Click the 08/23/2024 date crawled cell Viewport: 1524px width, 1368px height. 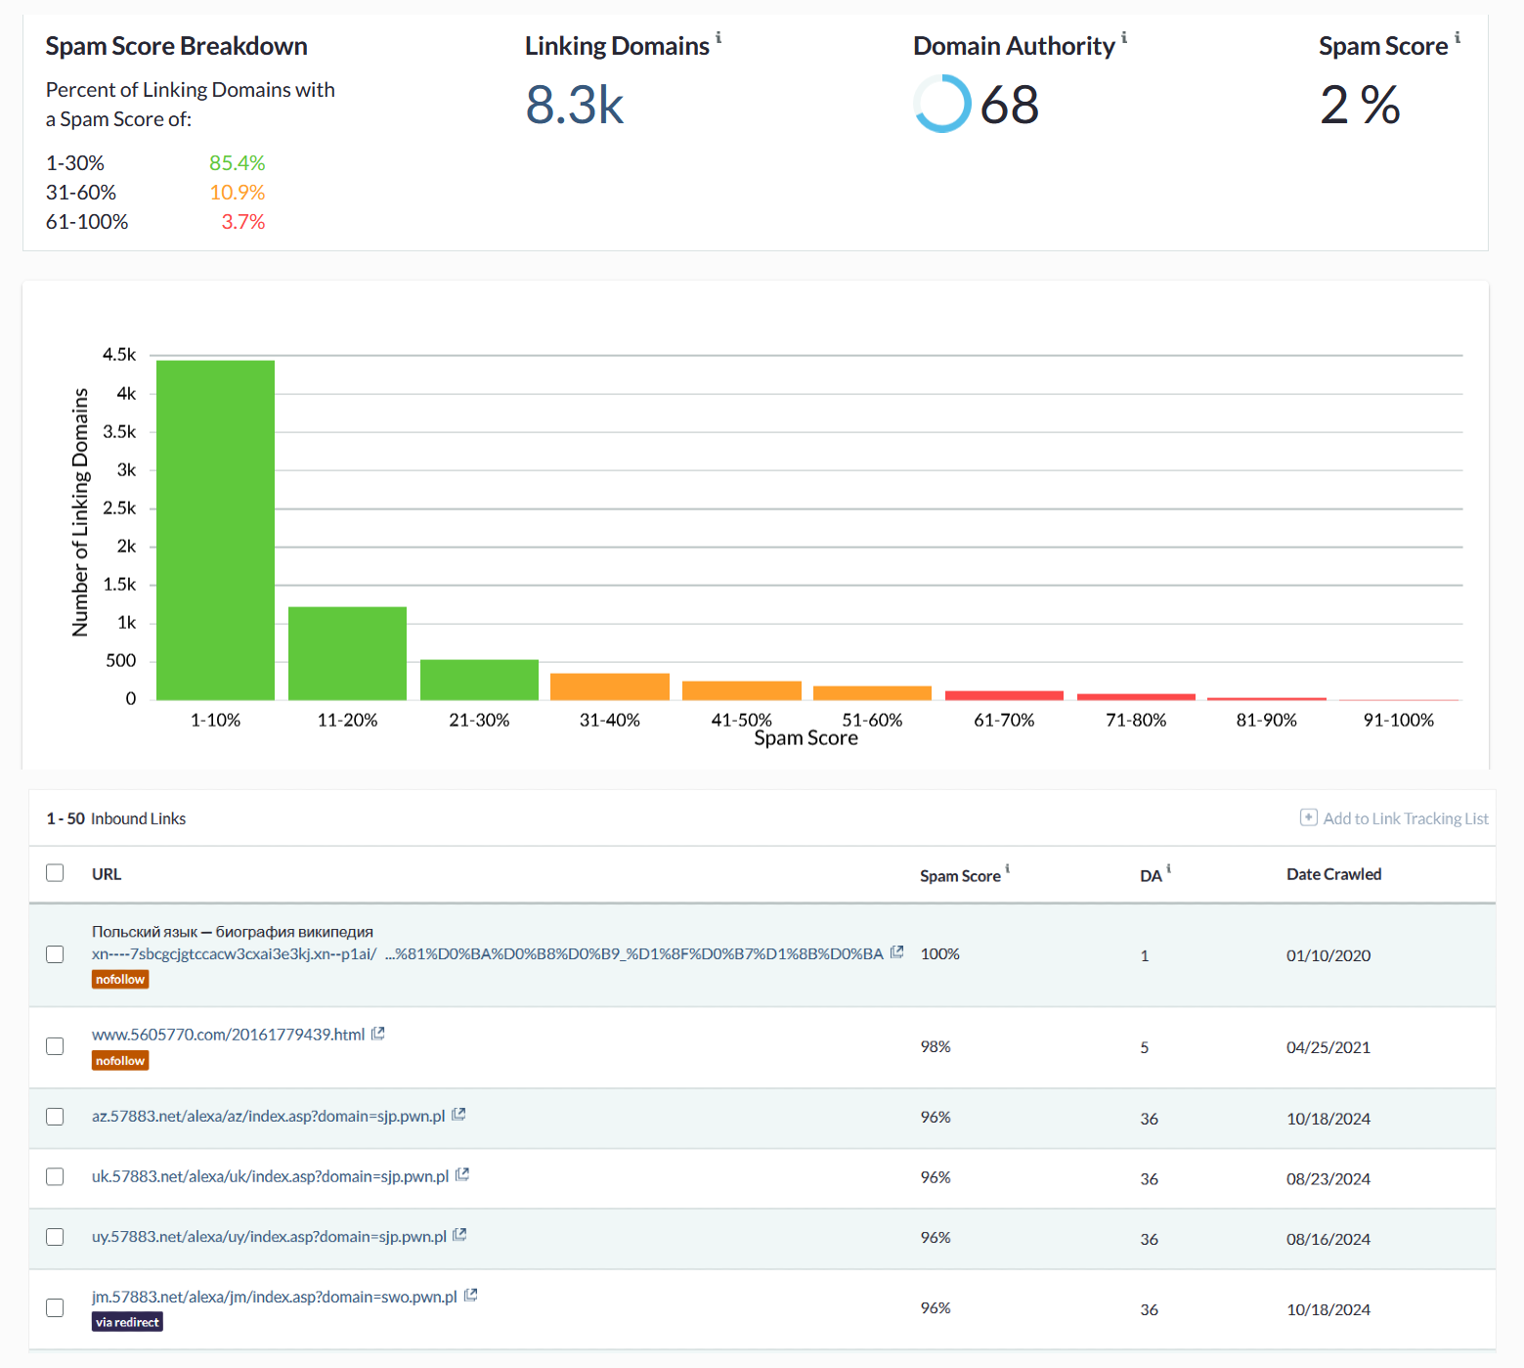[1328, 1178]
